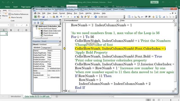
Task: Click the StandardWidth property value 8.1
Action: tap(54, 75)
